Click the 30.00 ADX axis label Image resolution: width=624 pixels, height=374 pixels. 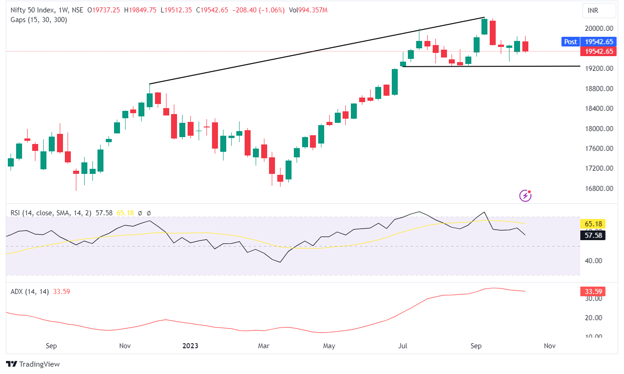pyautogui.click(x=593, y=298)
